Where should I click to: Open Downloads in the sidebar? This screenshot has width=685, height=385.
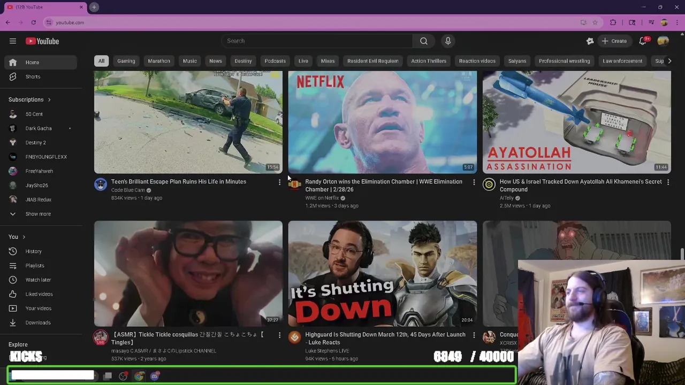tap(40, 322)
